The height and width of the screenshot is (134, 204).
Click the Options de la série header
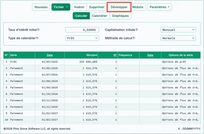[x=181, y=55]
